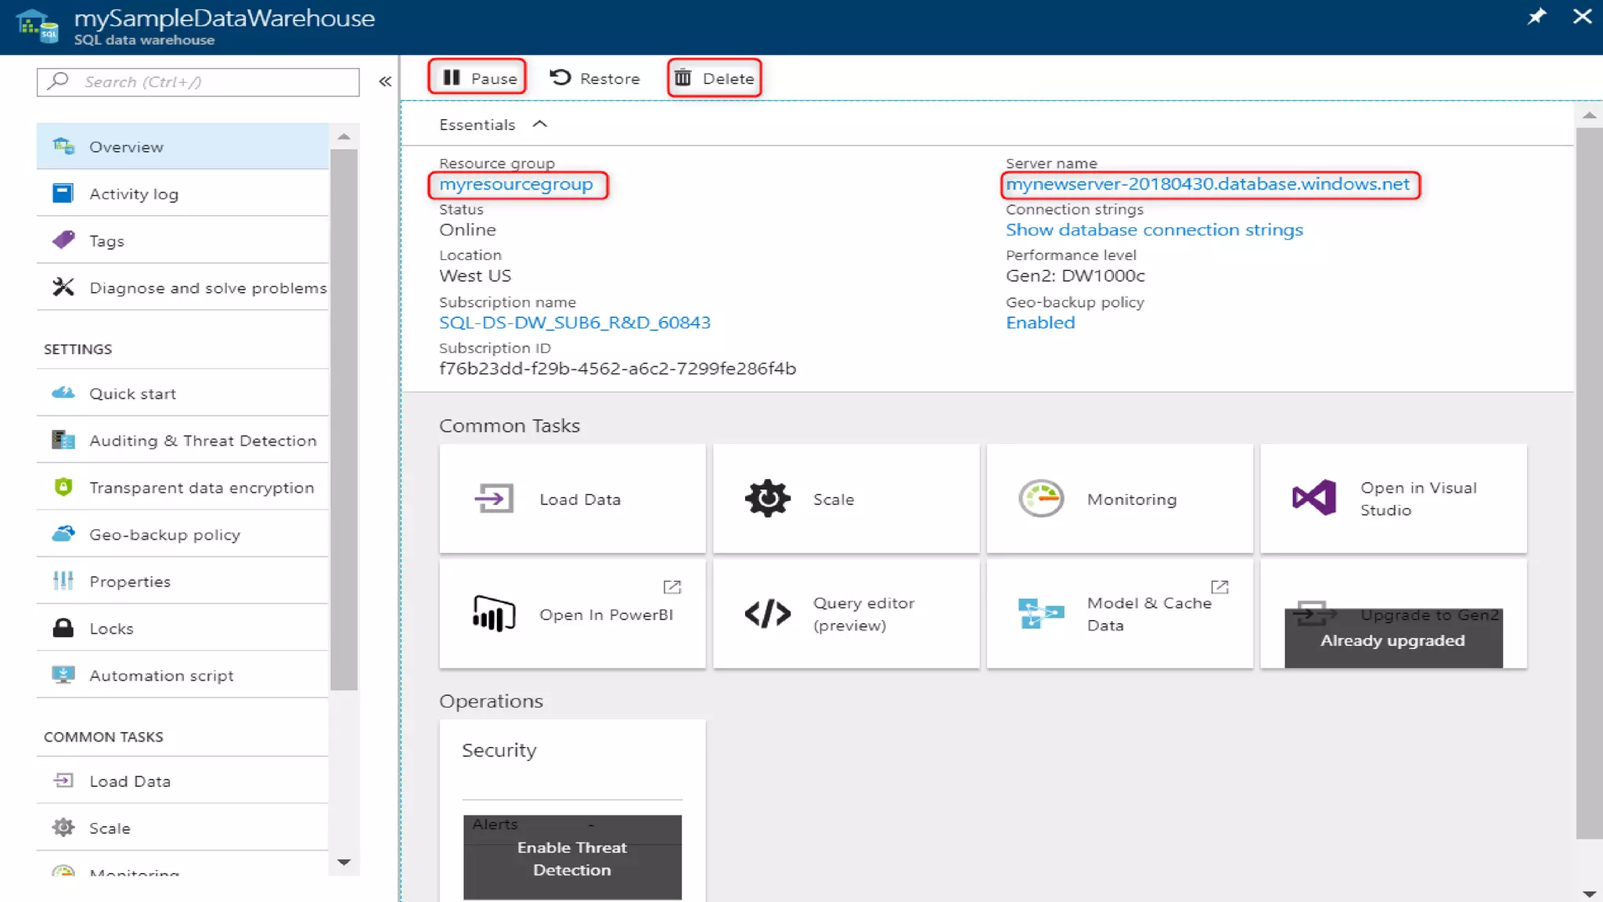Select Load Data in sidebar Common Tasks
The width and height of the screenshot is (1603, 902).
(x=182, y=781)
